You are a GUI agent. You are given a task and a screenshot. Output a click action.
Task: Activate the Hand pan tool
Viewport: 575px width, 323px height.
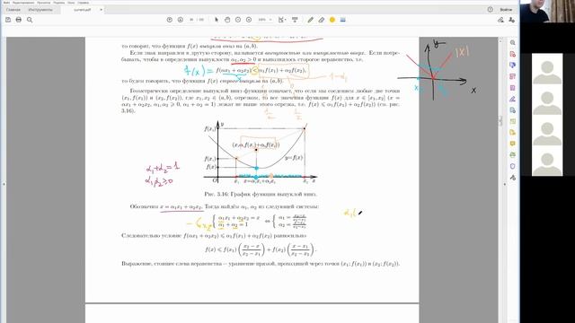click(x=227, y=20)
